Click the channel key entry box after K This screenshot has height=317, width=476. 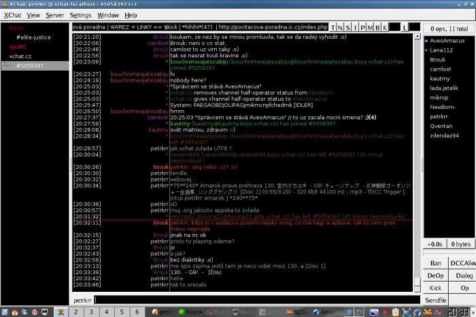pyautogui.click(x=394, y=27)
